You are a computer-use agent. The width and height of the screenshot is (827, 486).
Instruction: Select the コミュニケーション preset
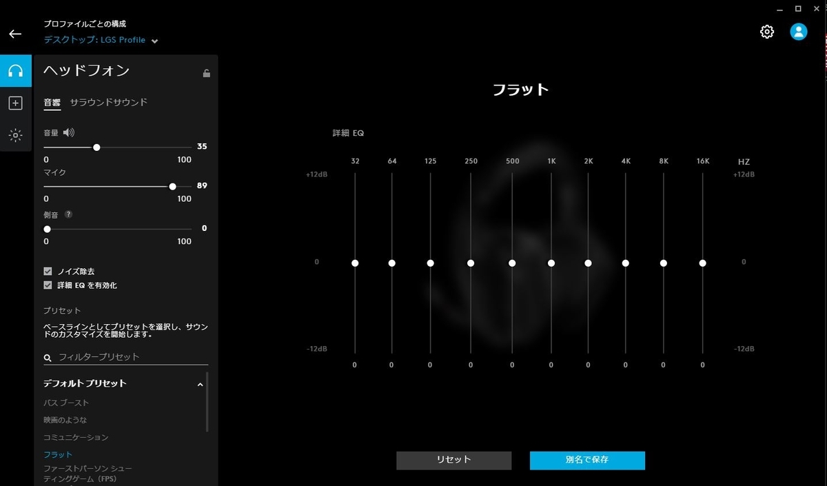click(x=76, y=437)
